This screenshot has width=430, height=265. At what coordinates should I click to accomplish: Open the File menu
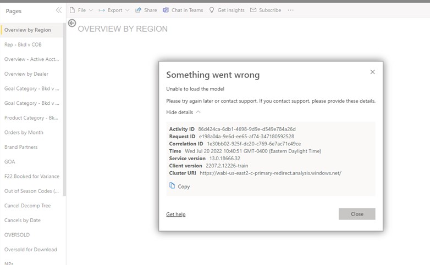(x=81, y=10)
